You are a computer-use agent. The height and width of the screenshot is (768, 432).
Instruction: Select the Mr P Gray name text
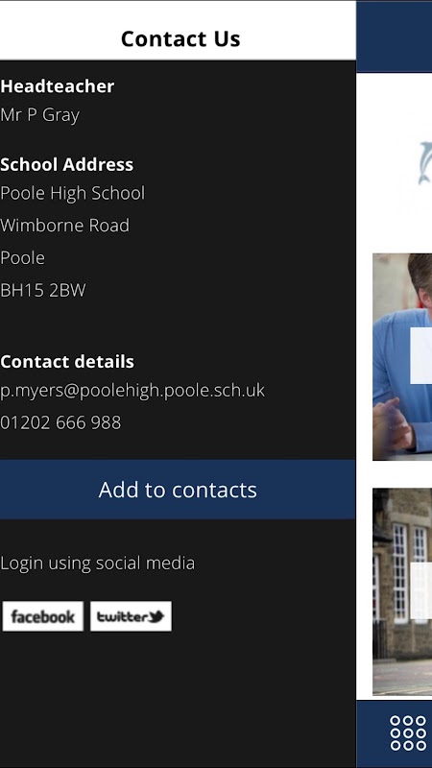tap(39, 115)
